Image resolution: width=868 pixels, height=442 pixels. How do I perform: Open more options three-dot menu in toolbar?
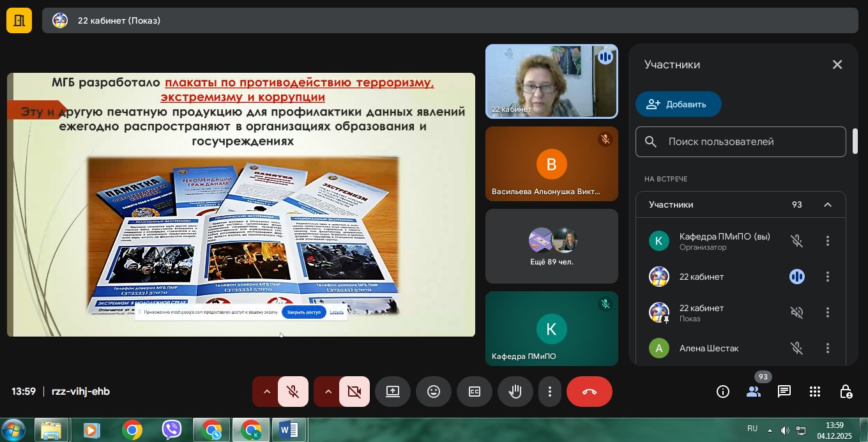tap(549, 392)
